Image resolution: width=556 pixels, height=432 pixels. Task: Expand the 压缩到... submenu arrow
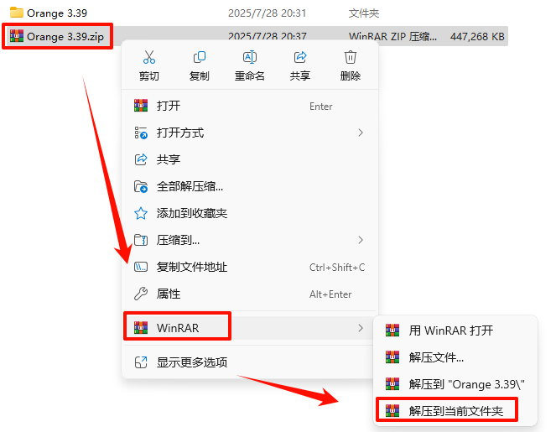361,240
